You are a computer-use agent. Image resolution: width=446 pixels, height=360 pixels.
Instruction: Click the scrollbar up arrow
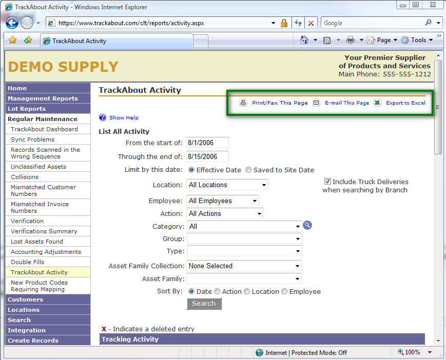click(438, 56)
